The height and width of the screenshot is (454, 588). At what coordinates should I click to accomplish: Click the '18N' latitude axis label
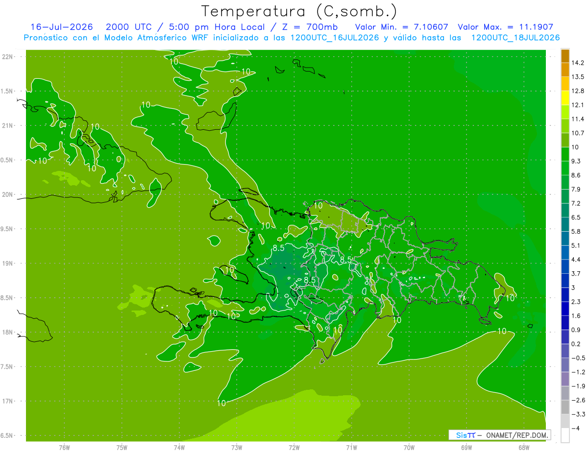pos(7,332)
